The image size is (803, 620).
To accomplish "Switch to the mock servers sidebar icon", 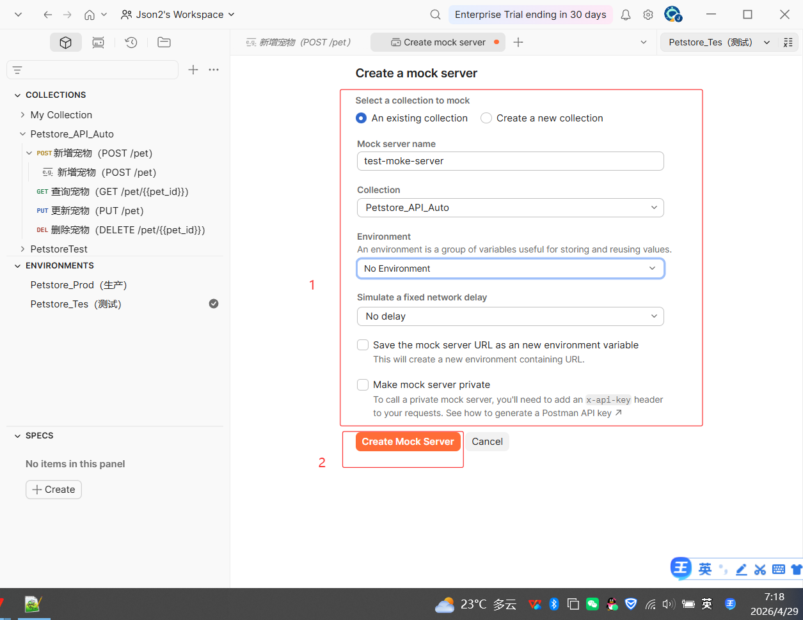I will (x=98, y=42).
